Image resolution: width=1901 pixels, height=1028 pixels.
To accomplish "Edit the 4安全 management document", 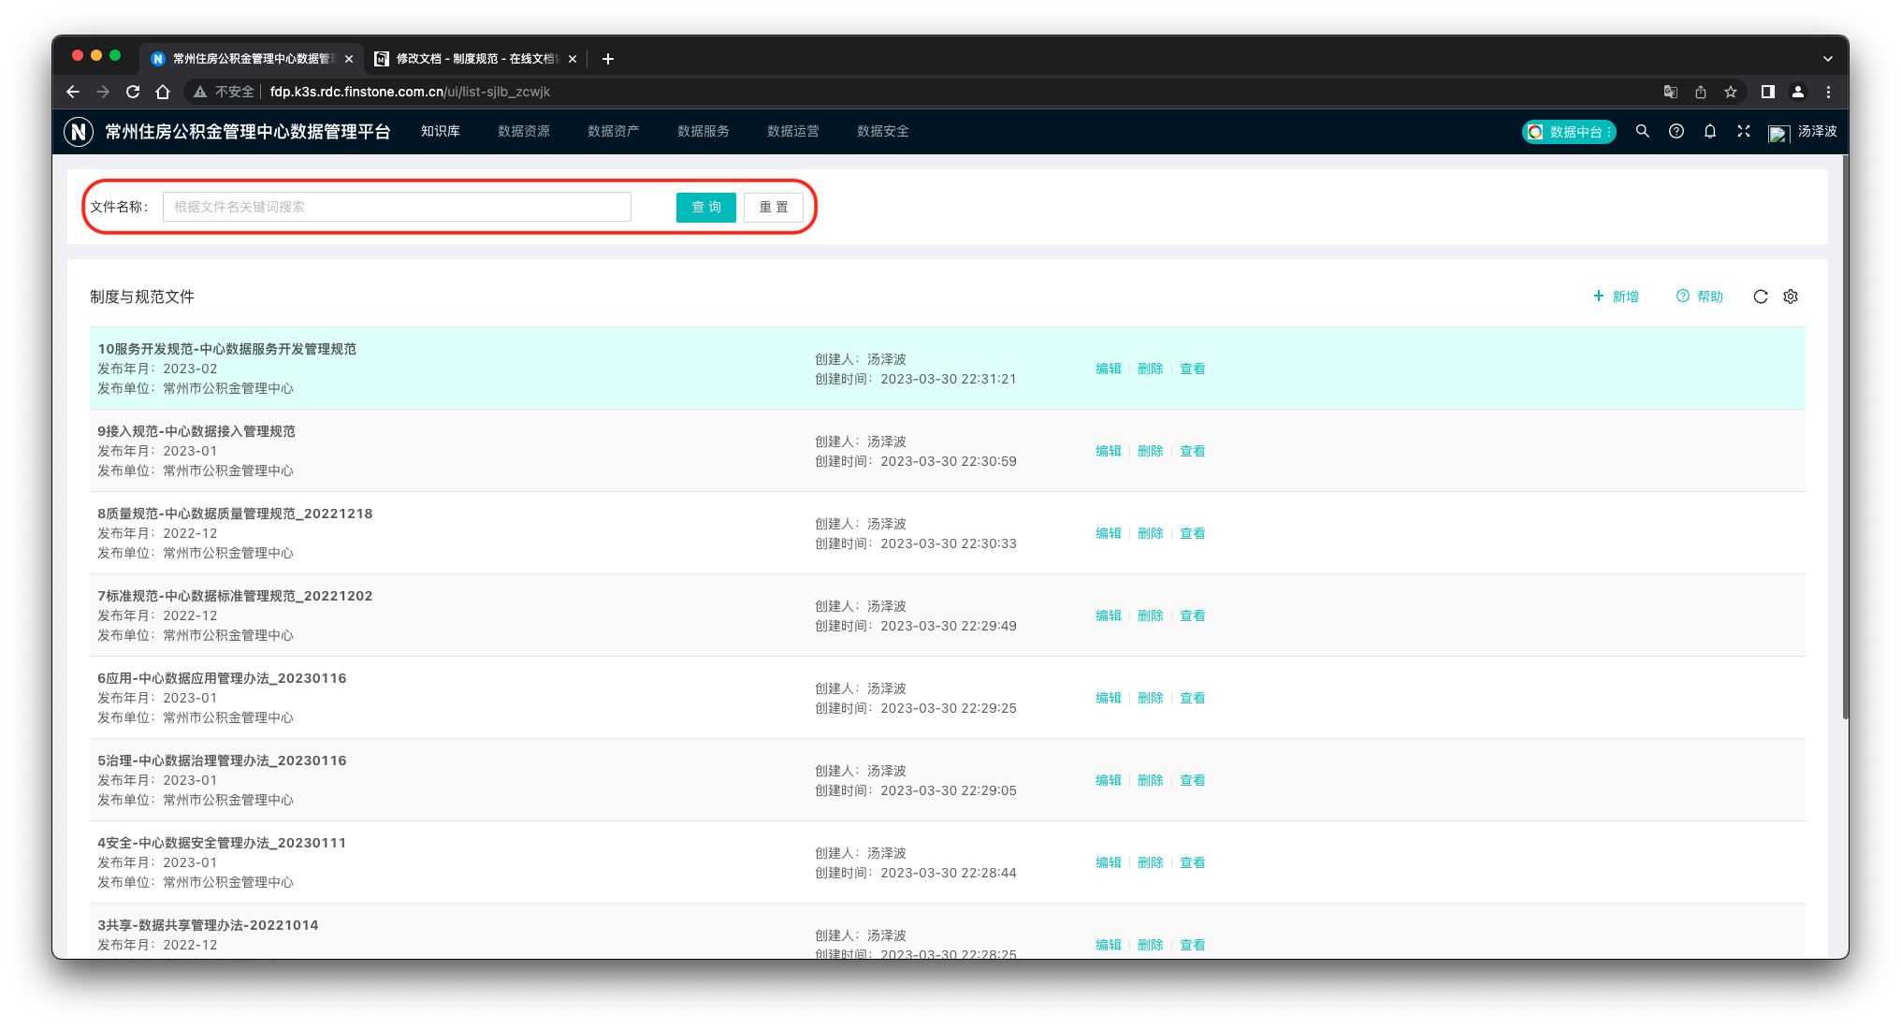I will (1109, 862).
